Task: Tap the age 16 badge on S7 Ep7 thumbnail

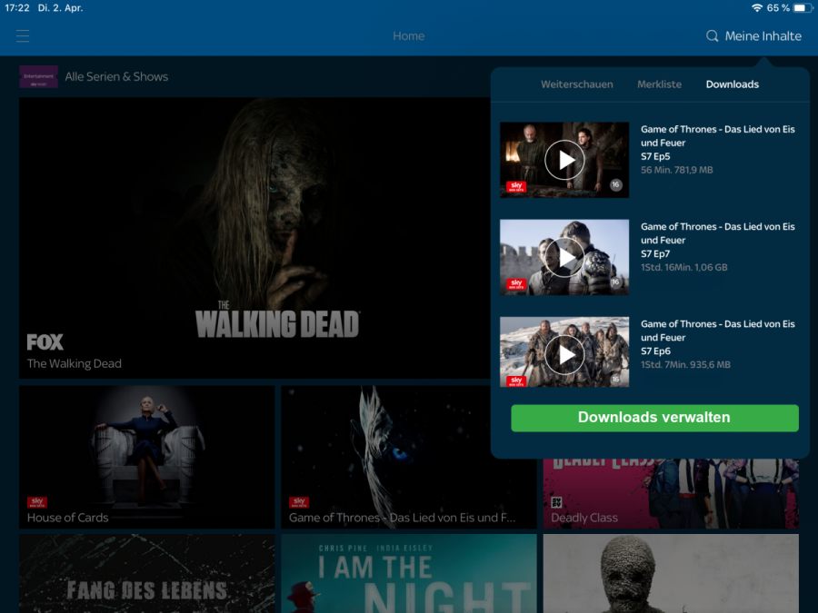Action: (x=615, y=282)
